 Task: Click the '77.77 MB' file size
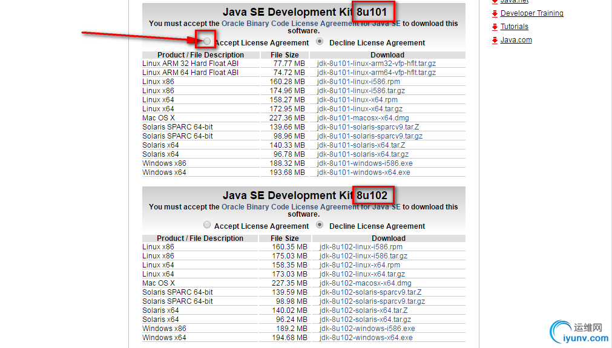(x=289, y=63)
